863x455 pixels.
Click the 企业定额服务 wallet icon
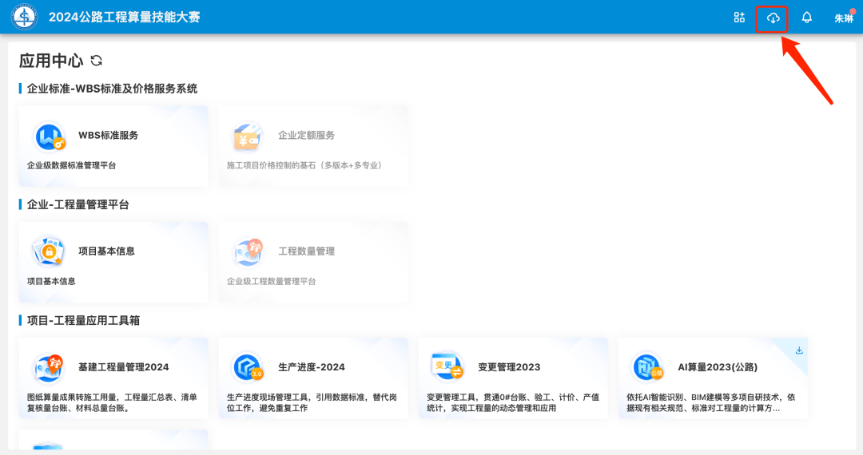pyautogui.click(x=249, y=136)
